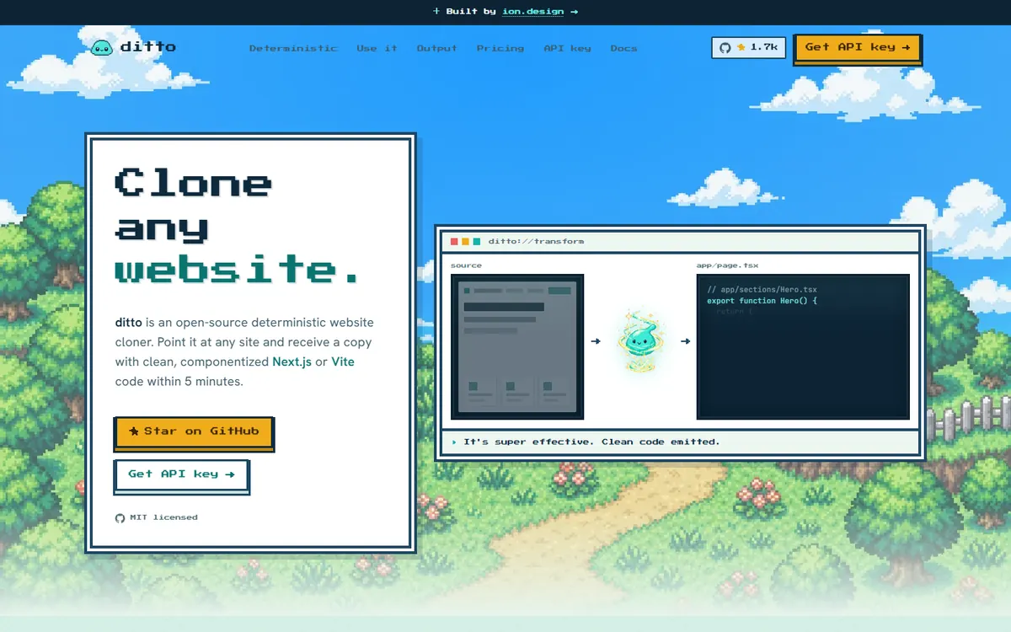Click the star icon on Star on GitHub button

(134, 431)
